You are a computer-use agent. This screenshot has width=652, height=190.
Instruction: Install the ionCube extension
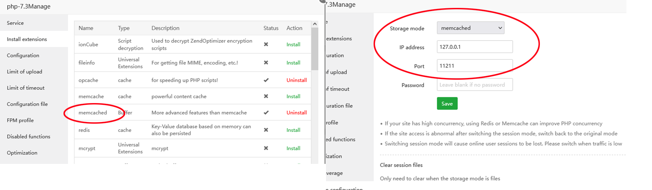tap(293, 44)
